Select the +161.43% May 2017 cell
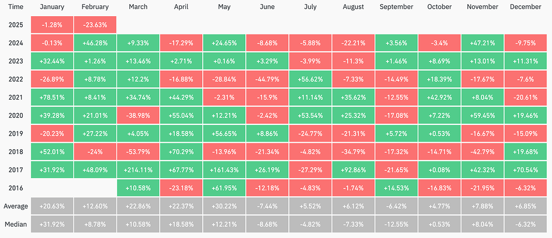The width and height of the screenshot is (552, 238). 224,170
